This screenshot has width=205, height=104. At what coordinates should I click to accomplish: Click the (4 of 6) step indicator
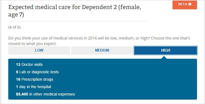tap(14, 27)
